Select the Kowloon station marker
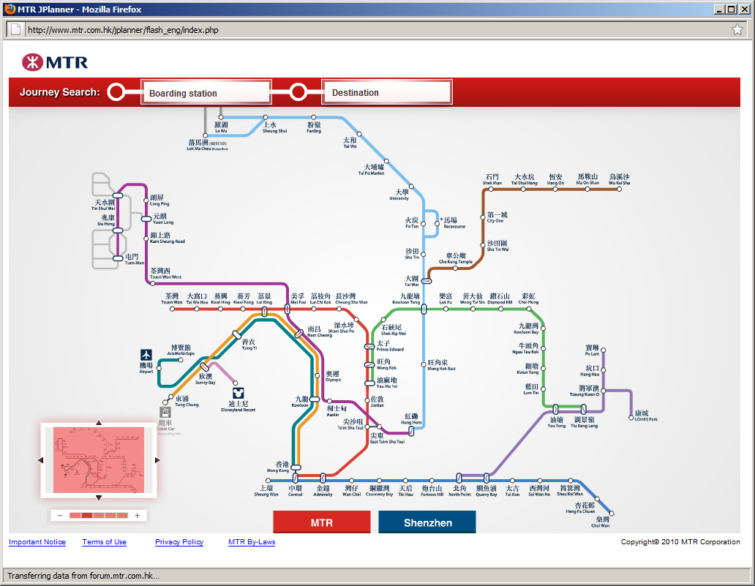Screen dimensions: 755x586 315,399
